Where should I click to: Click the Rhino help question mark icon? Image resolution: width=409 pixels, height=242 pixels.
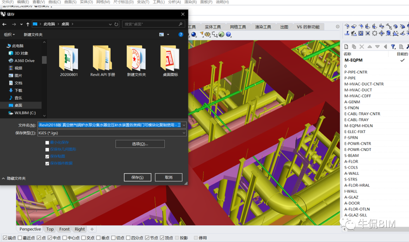(229, 34)
